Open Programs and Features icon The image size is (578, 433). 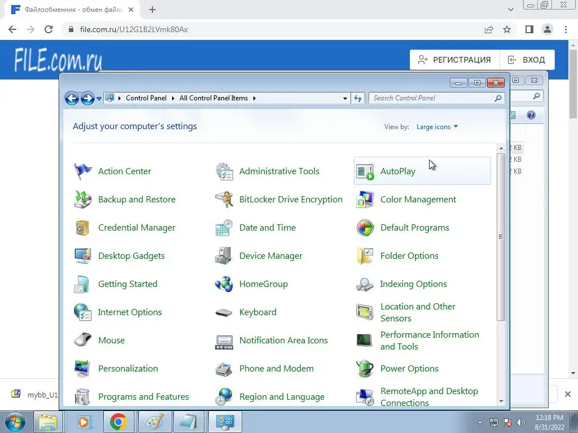pos(82,397)
